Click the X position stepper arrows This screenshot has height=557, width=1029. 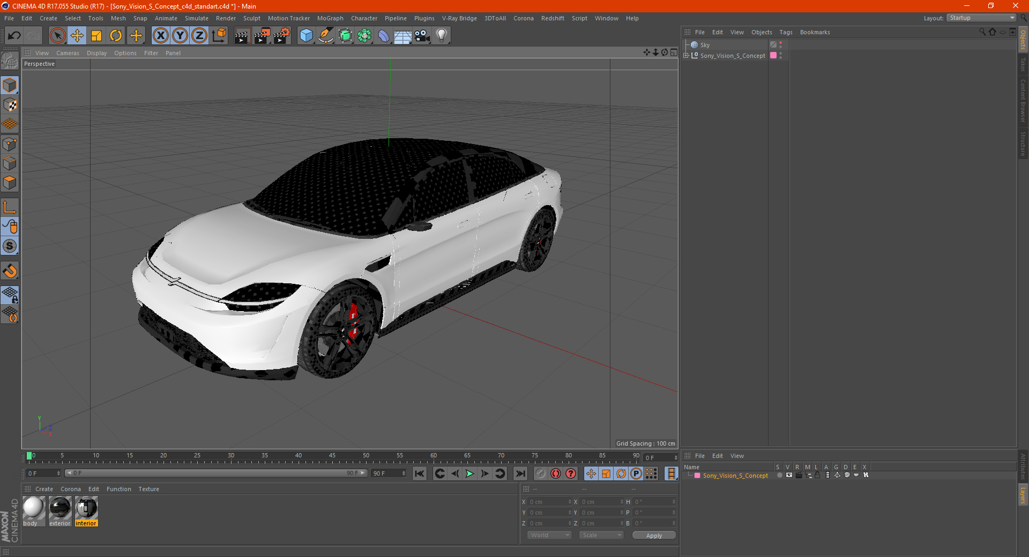pos(570,502)
